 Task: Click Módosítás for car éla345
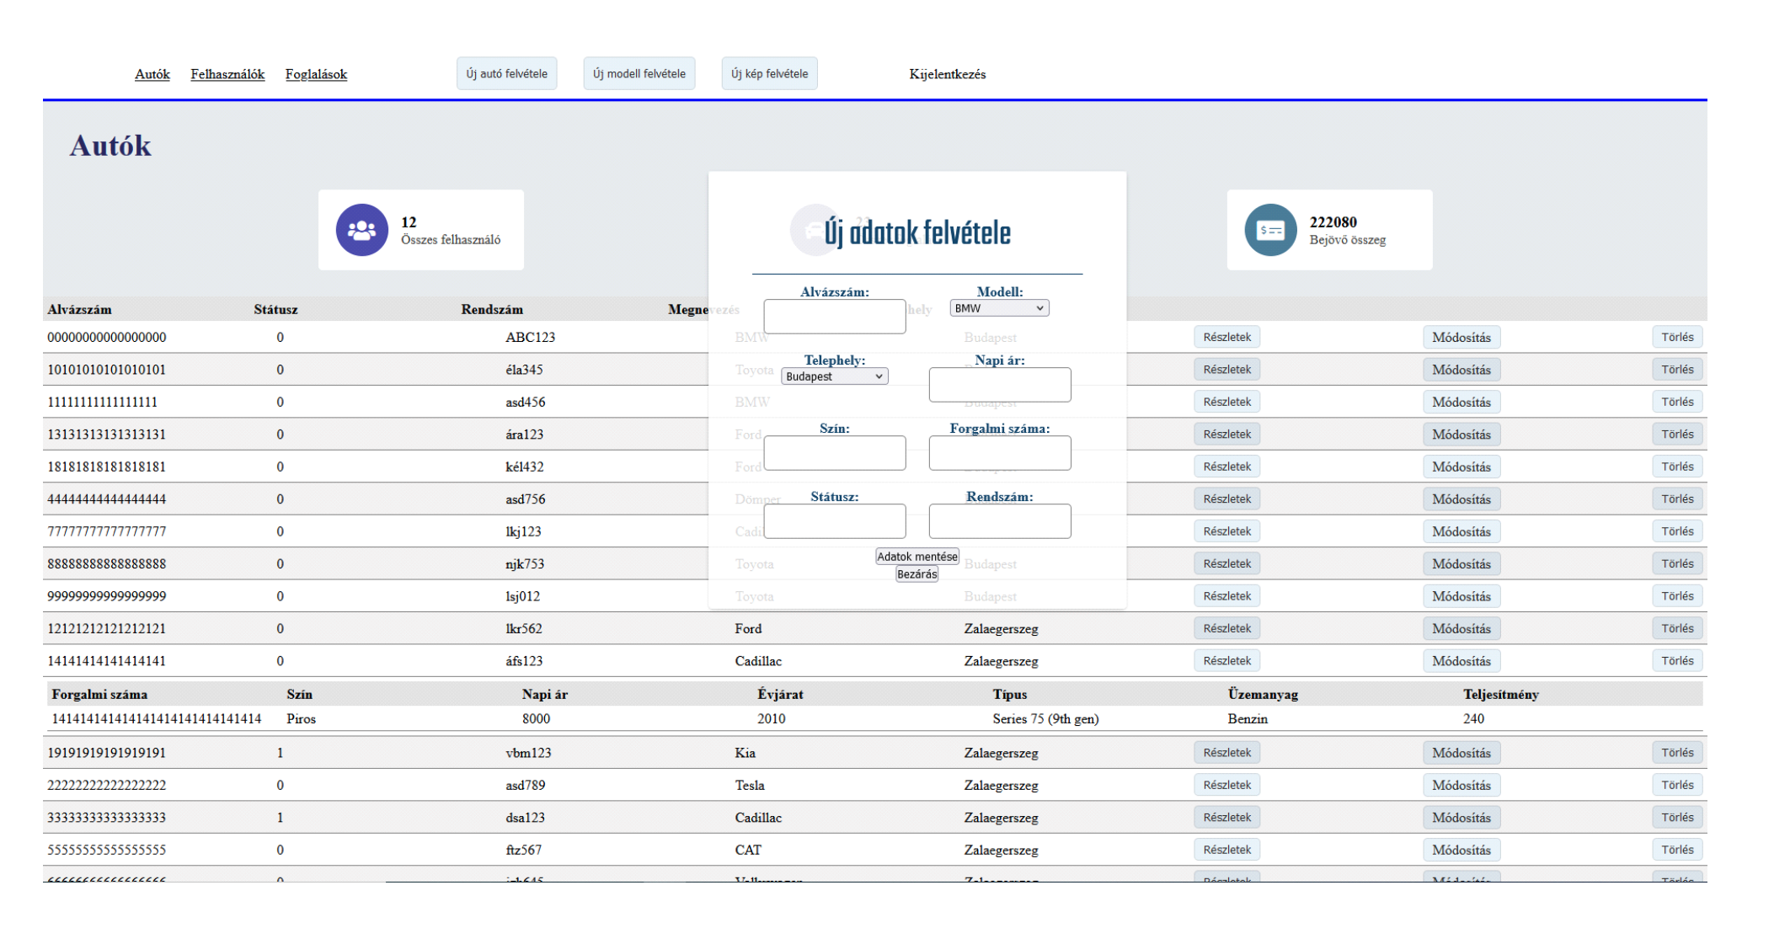pos(1461,370)
